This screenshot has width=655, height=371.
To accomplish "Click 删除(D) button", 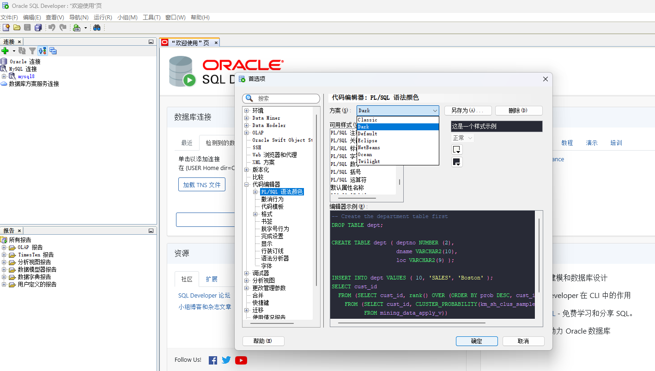I will click(x=519, y=110).
